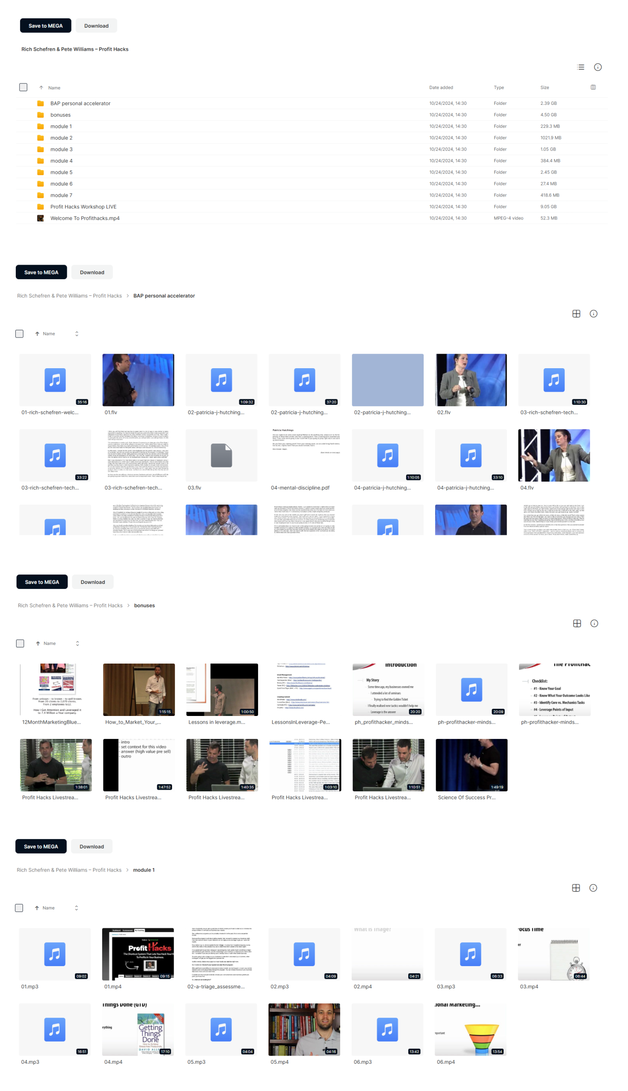Open the 06.mp4 funnel thumbnail

click(470, 1029)
